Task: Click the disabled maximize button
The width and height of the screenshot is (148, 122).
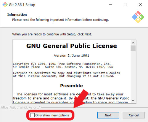Action: [x=125, y=4]
